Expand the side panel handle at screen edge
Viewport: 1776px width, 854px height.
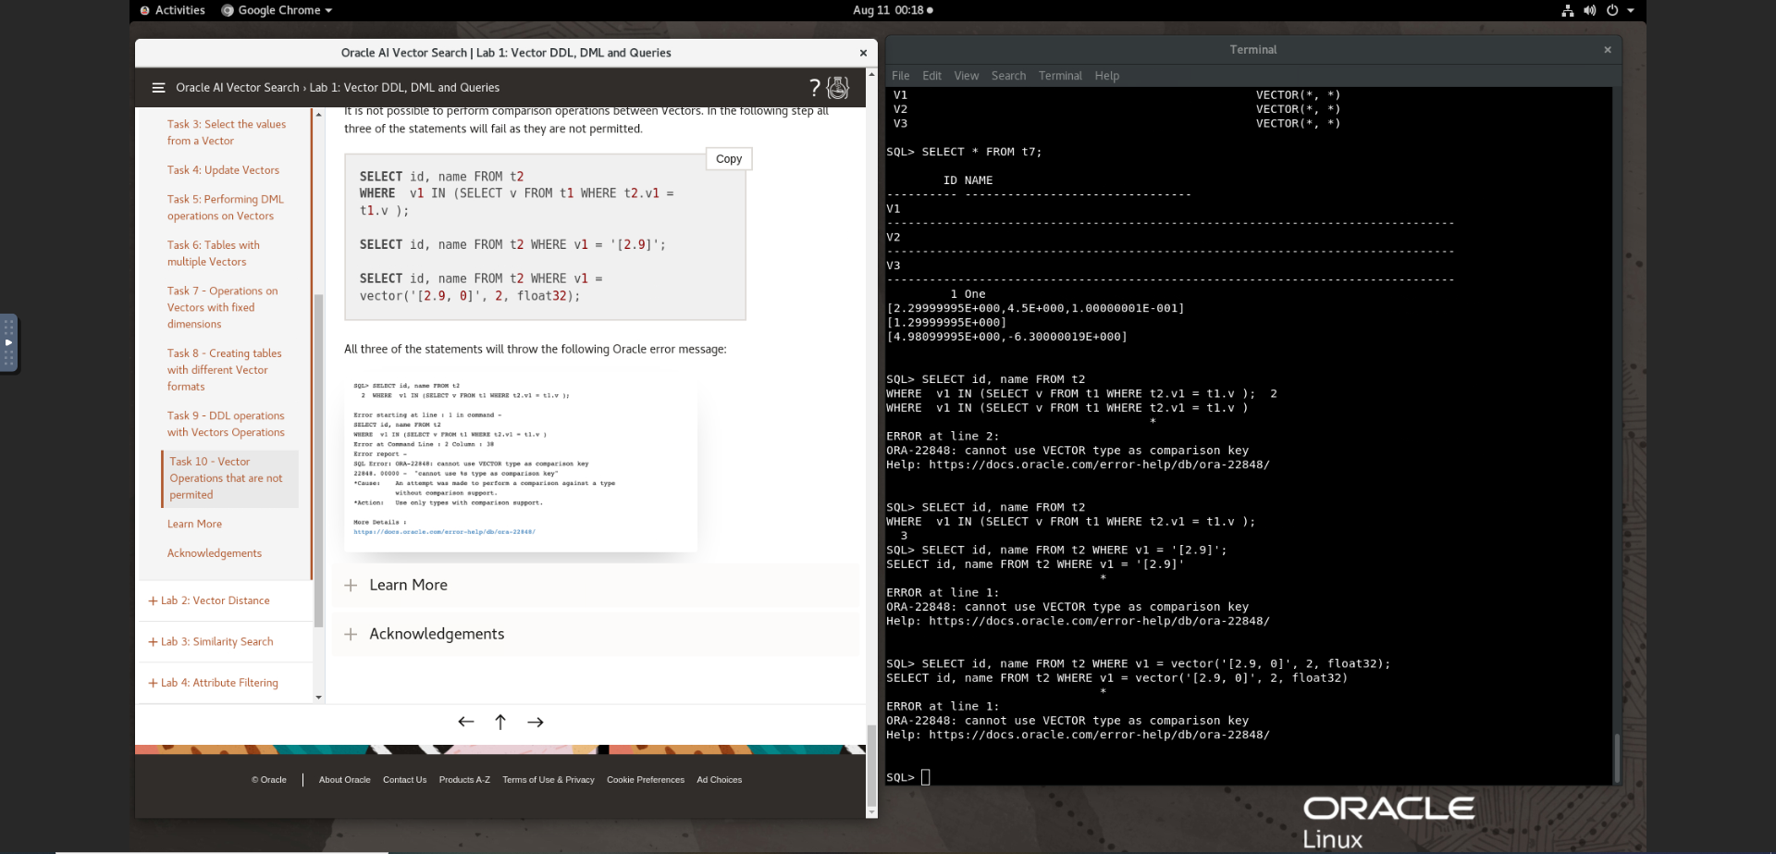tap(9, 342)
